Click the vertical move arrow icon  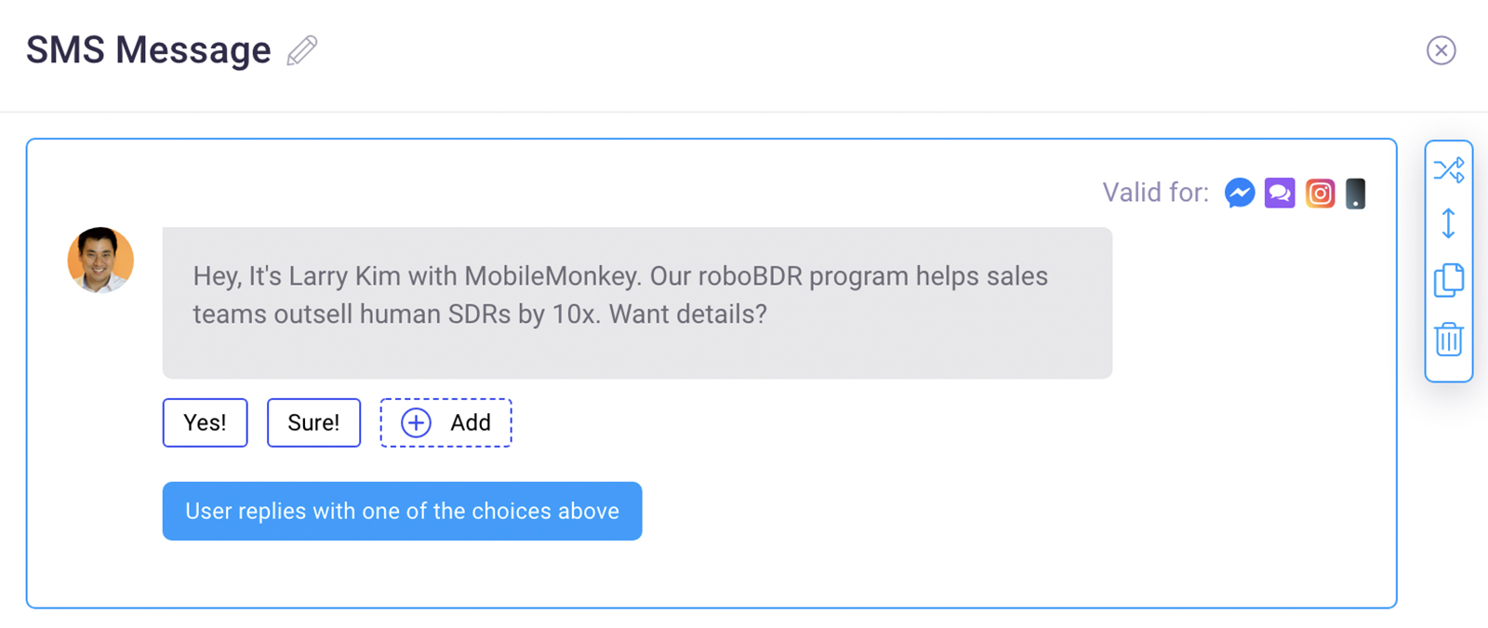(1448, 224)
